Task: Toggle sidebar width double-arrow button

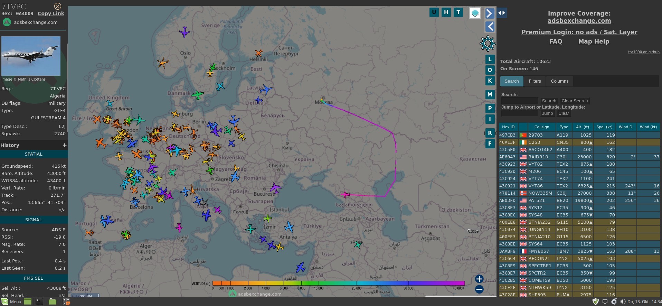Action: click(x=502, y=13)
